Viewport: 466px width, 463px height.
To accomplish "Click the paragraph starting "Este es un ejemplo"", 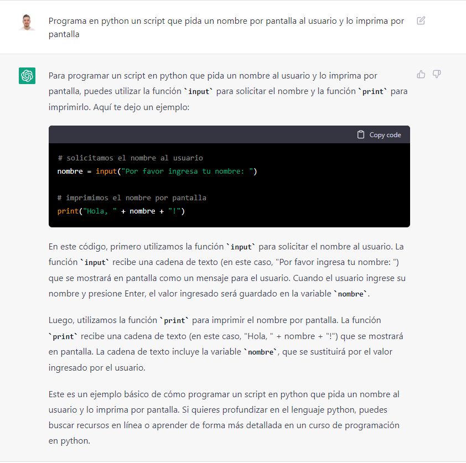I will (x=224, y=417).
